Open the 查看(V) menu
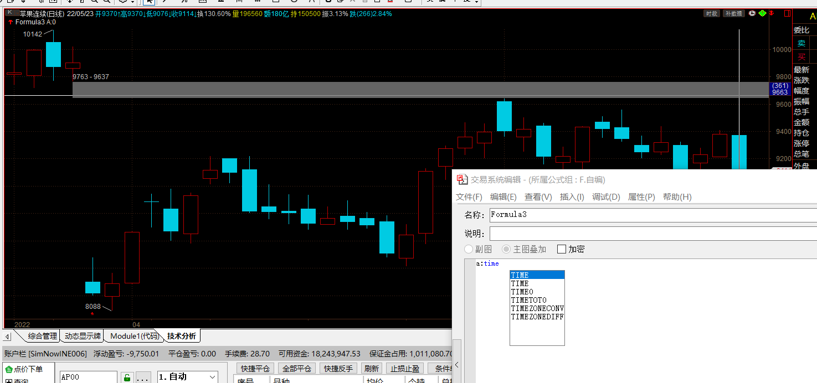 pos(538,197)
